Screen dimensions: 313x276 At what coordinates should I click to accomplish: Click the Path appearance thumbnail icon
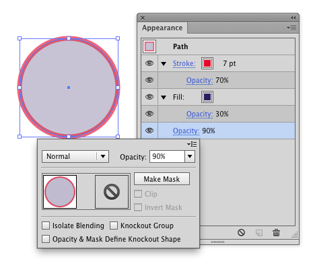149,46
